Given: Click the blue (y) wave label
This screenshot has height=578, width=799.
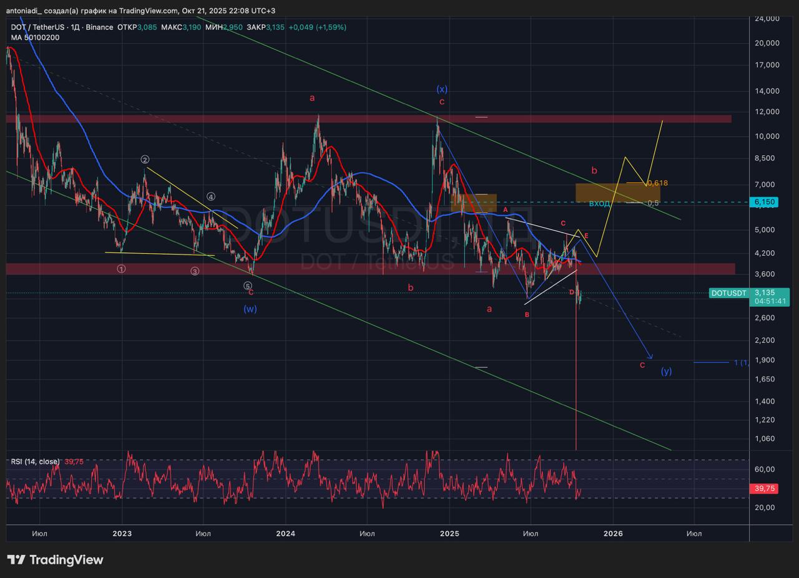Looking at the screenshot, I should point(667,371).
